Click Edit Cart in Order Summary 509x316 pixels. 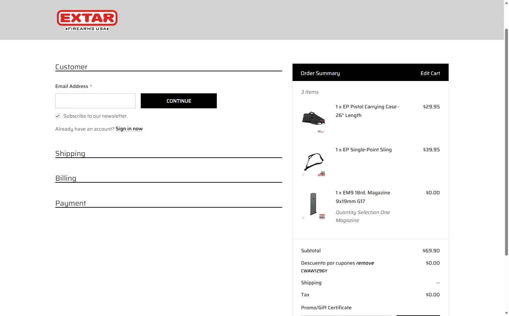coord(430,73)
